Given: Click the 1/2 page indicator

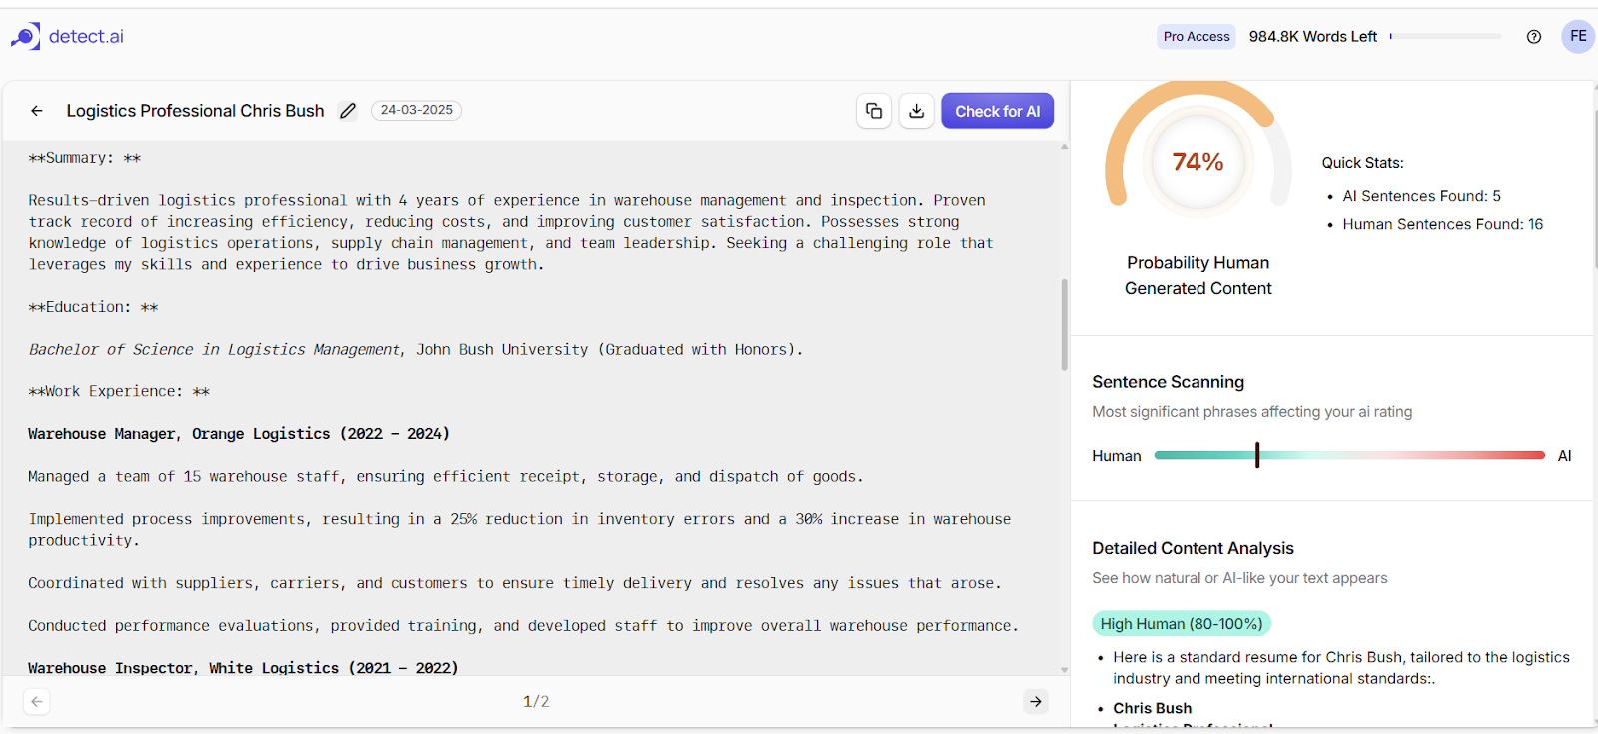Looking at the screenshot, I should pos(536,702).
